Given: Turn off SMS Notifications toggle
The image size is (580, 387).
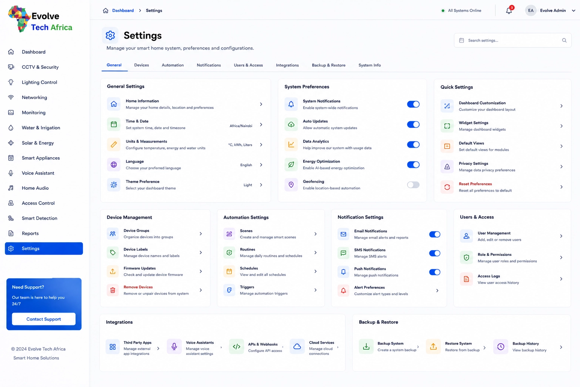Looking at the screenshot, I should click(435, 253).
